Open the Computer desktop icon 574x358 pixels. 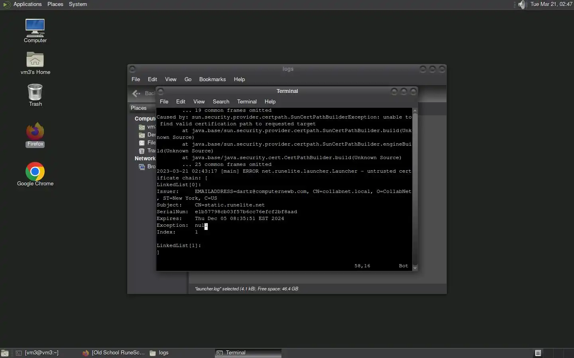tap(35, 31)
